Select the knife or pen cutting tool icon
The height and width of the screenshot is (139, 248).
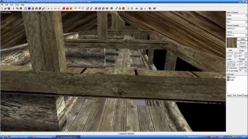(116, 8)
